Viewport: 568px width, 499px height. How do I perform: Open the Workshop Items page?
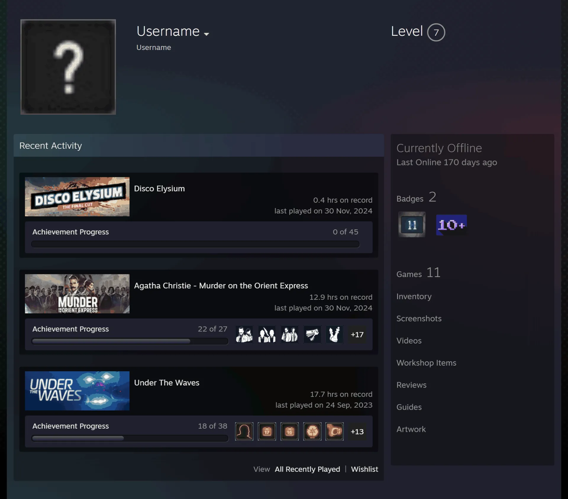tap(426, 363)
